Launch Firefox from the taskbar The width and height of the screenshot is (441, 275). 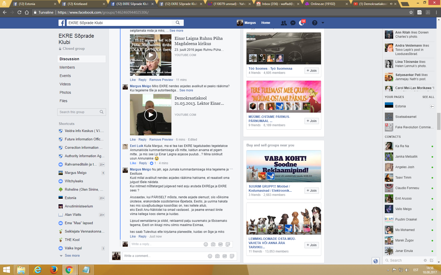[x=54, y=270]
